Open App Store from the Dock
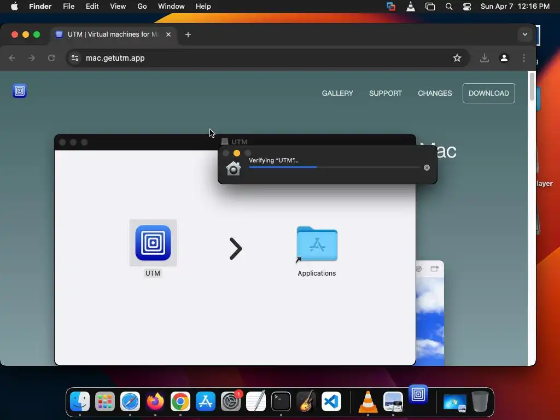Viewport: 560px width, 420px height. [206, 401]
